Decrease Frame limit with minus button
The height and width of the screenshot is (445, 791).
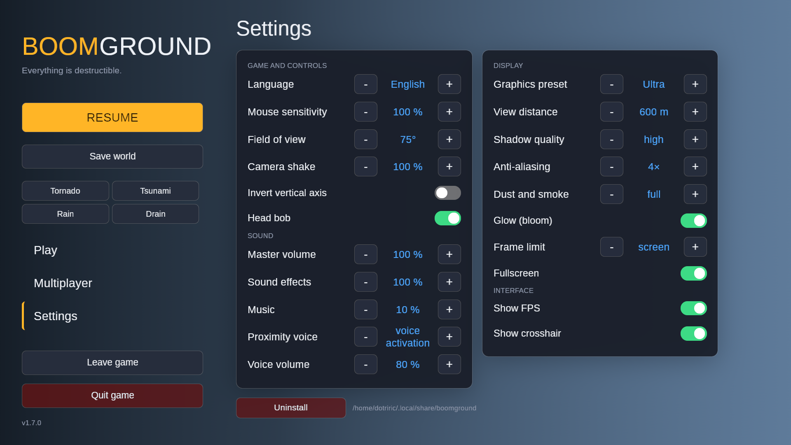coord(611,247)
